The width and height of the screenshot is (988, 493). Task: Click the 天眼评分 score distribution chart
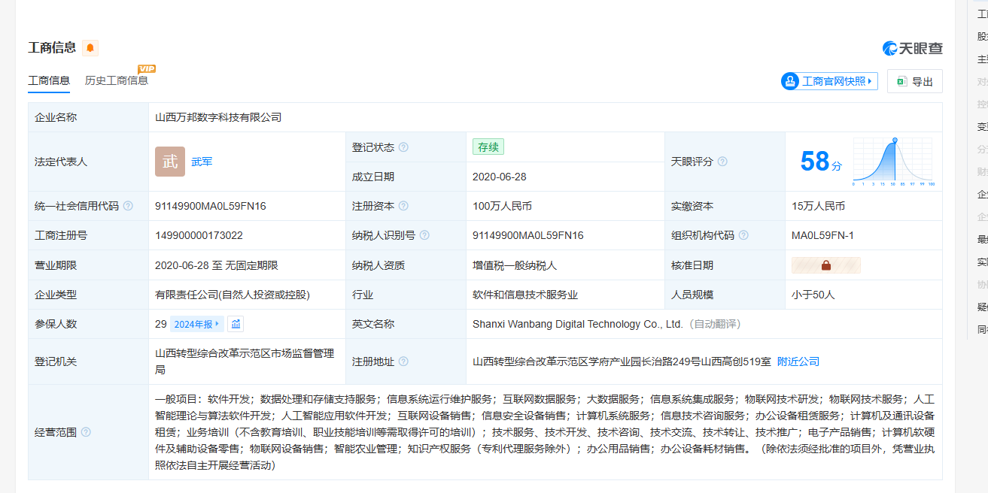[x=892, y=162]
